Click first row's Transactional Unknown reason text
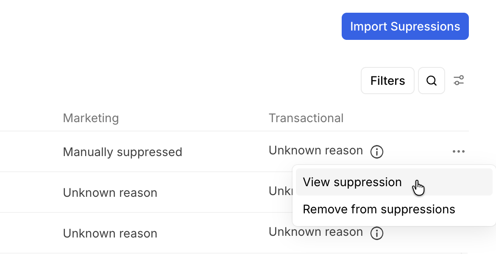Image resolution: width=496 pixels, height=257 pixels. [x=316, y=151]
